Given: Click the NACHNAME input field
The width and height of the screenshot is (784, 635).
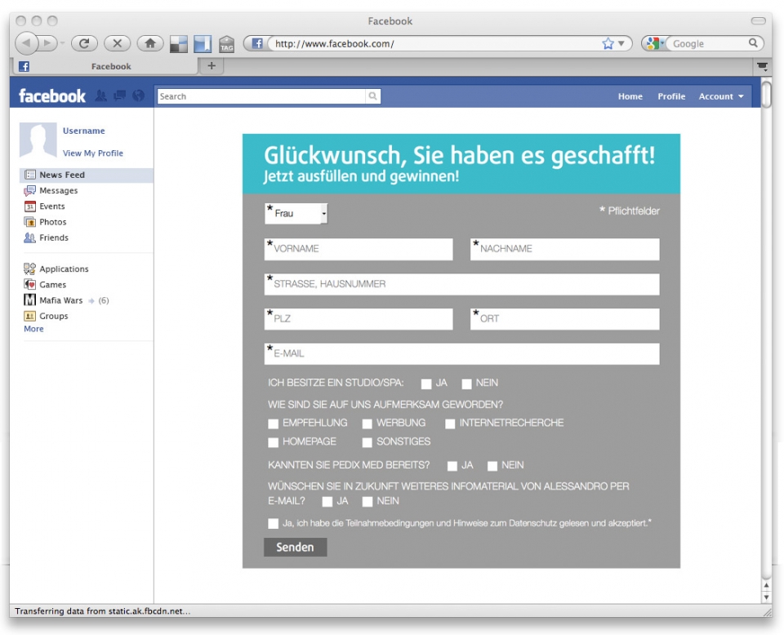Looking at the screenshot, I should coord(564,249).
